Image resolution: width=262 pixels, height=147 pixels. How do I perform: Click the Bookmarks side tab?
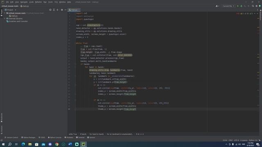[x=2, y=118]
